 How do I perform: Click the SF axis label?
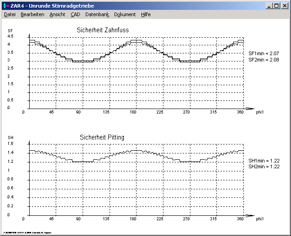tap(10, 31)
